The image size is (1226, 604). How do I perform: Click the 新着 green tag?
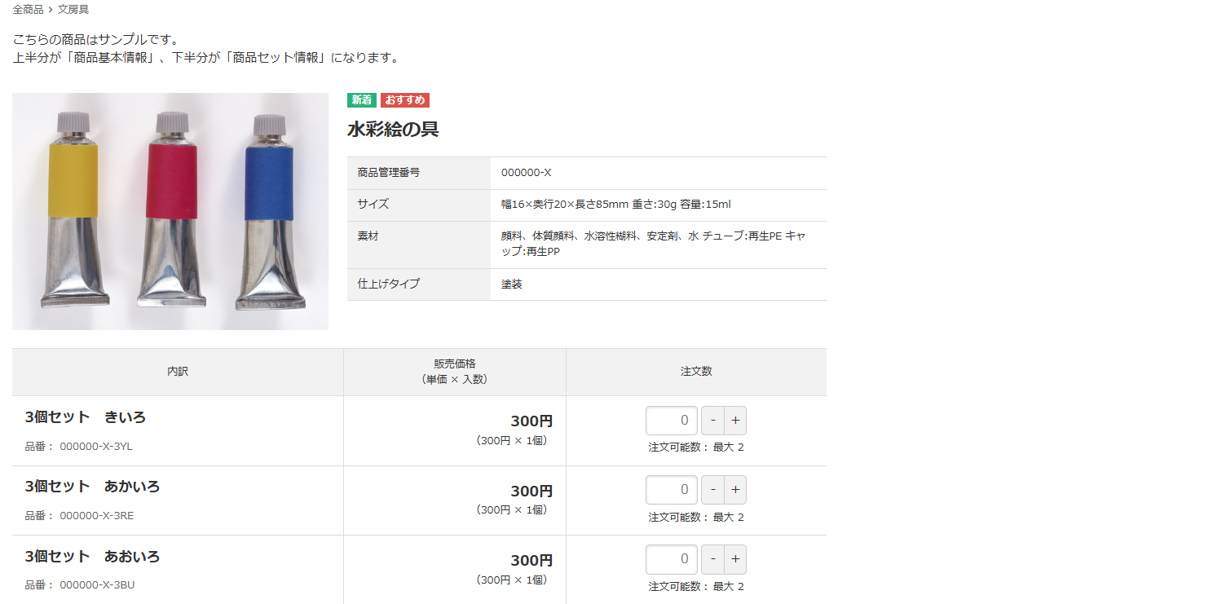(362, 100)
